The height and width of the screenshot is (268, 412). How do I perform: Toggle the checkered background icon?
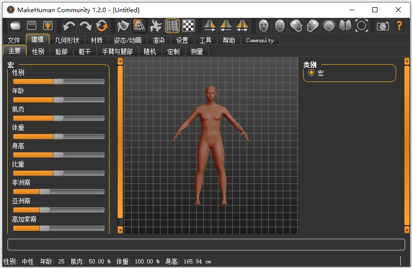(x=188, y=25)
